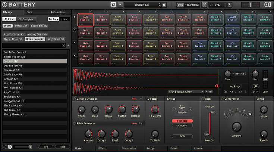This screenshot has width=274, height=152.
Task: Open the browser search magnifier icon
Action: [113, 5]
